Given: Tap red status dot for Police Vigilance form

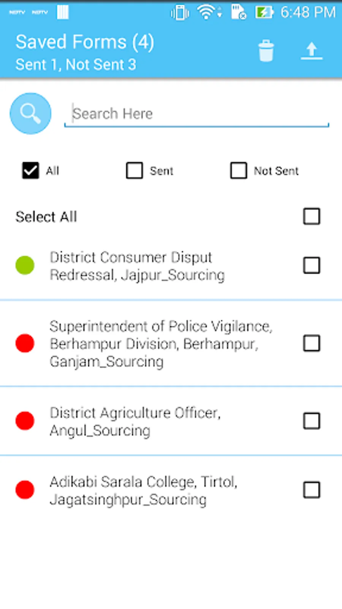Looking at the screenshot, I should (25, 343).
